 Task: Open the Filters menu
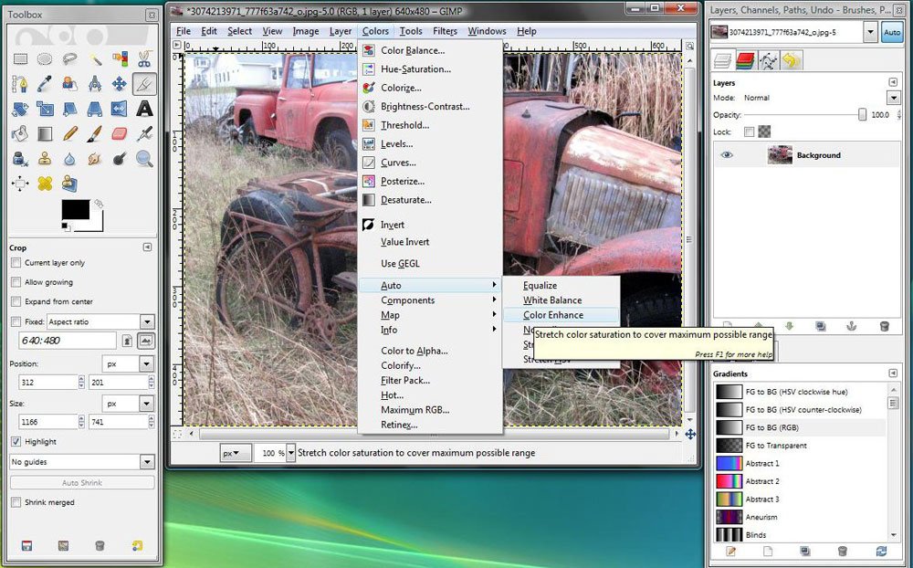tap(445, 31)
